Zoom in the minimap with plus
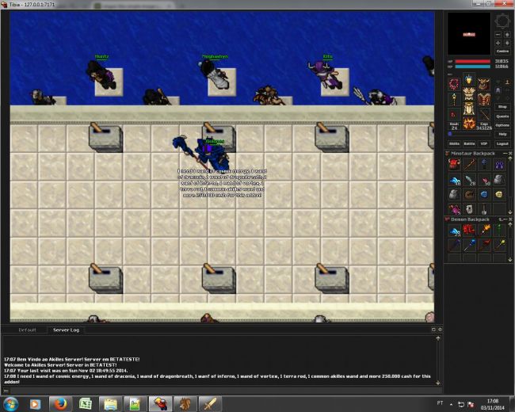The height and width of the screenshot is (412, 515). [498, 43]
